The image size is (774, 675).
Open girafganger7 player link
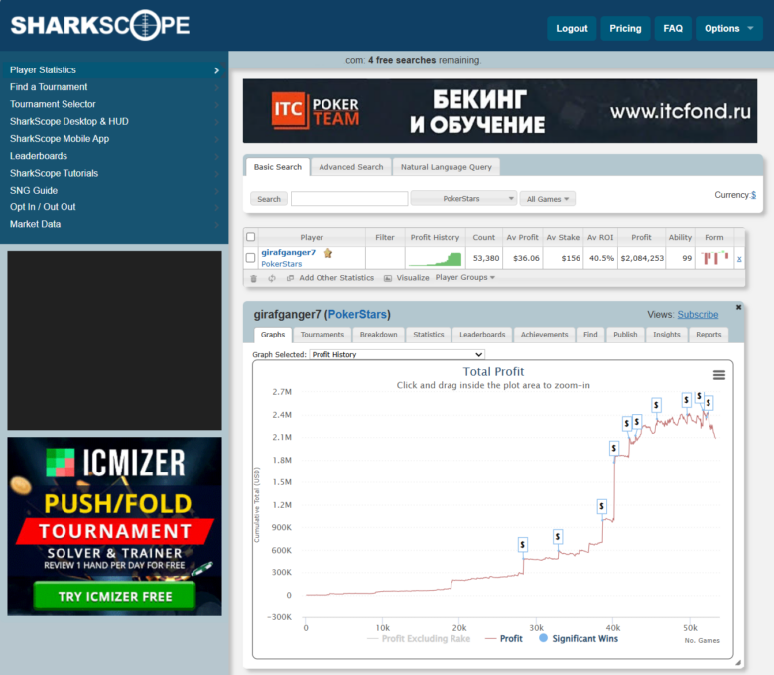(289, 252)
